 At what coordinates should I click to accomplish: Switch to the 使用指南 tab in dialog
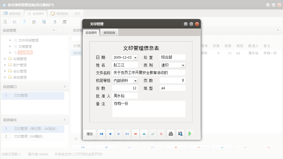coord(109,33)
